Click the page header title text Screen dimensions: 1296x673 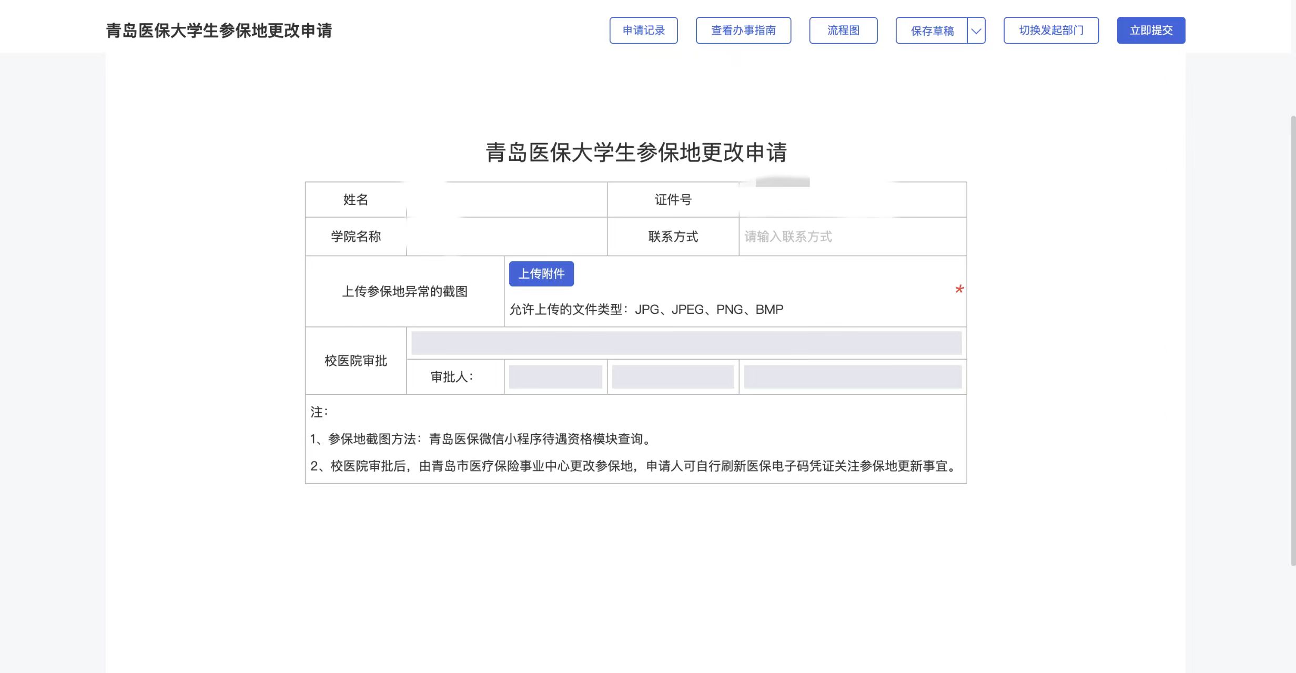219,30
